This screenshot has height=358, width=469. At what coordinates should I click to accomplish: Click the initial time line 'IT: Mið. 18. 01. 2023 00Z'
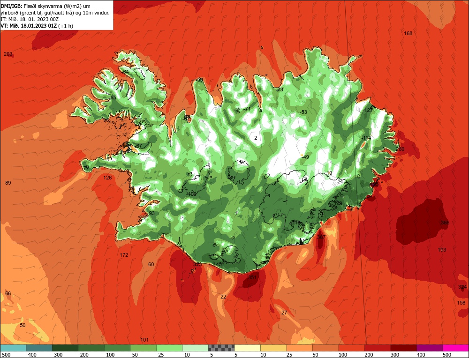(30, 19)
